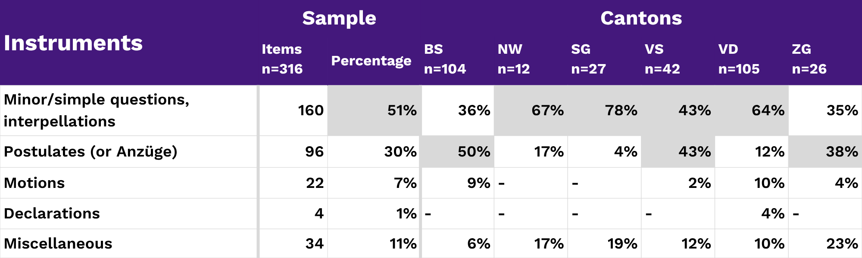The width and height of the screenshot is (862, 258).
Task: Select the Sample group header
Action: (339, 18)
